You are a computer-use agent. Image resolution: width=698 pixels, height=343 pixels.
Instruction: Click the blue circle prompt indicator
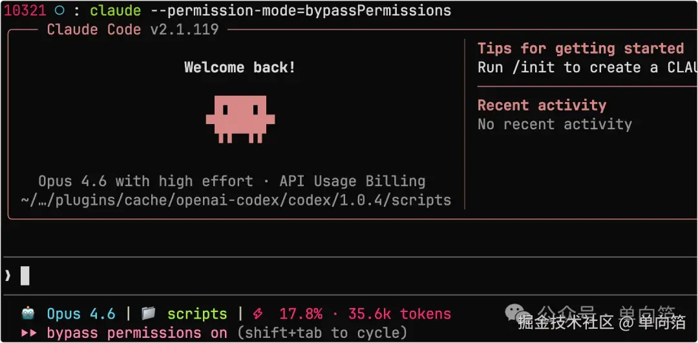(x=59, y=10)
